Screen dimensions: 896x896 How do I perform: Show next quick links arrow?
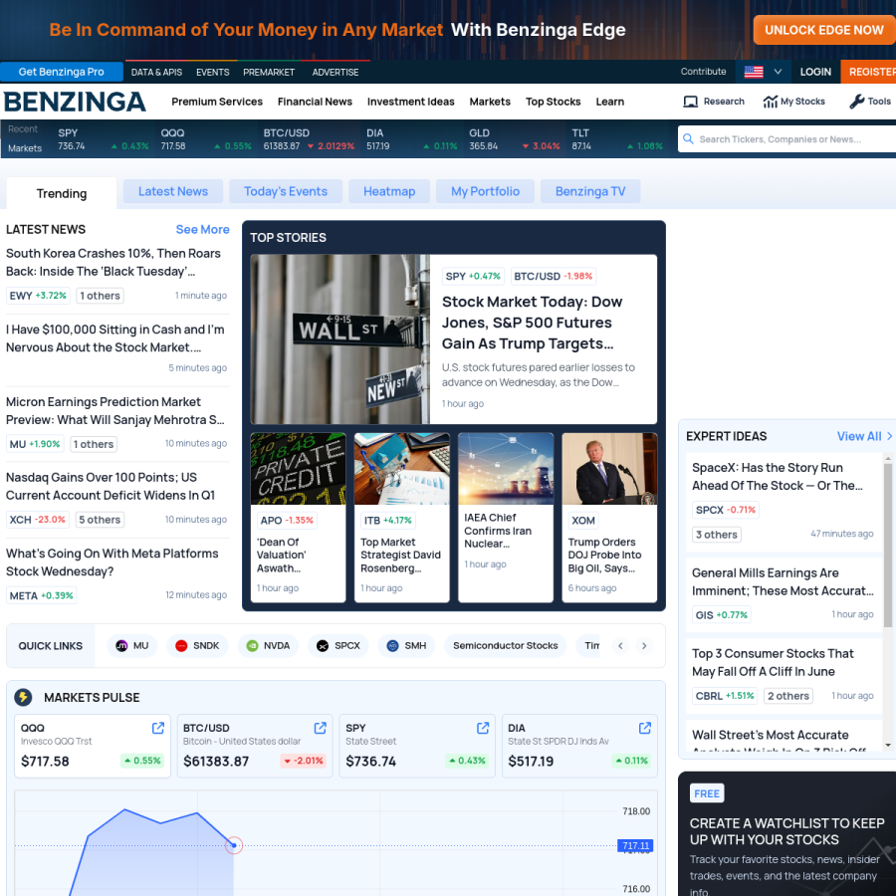644,646
